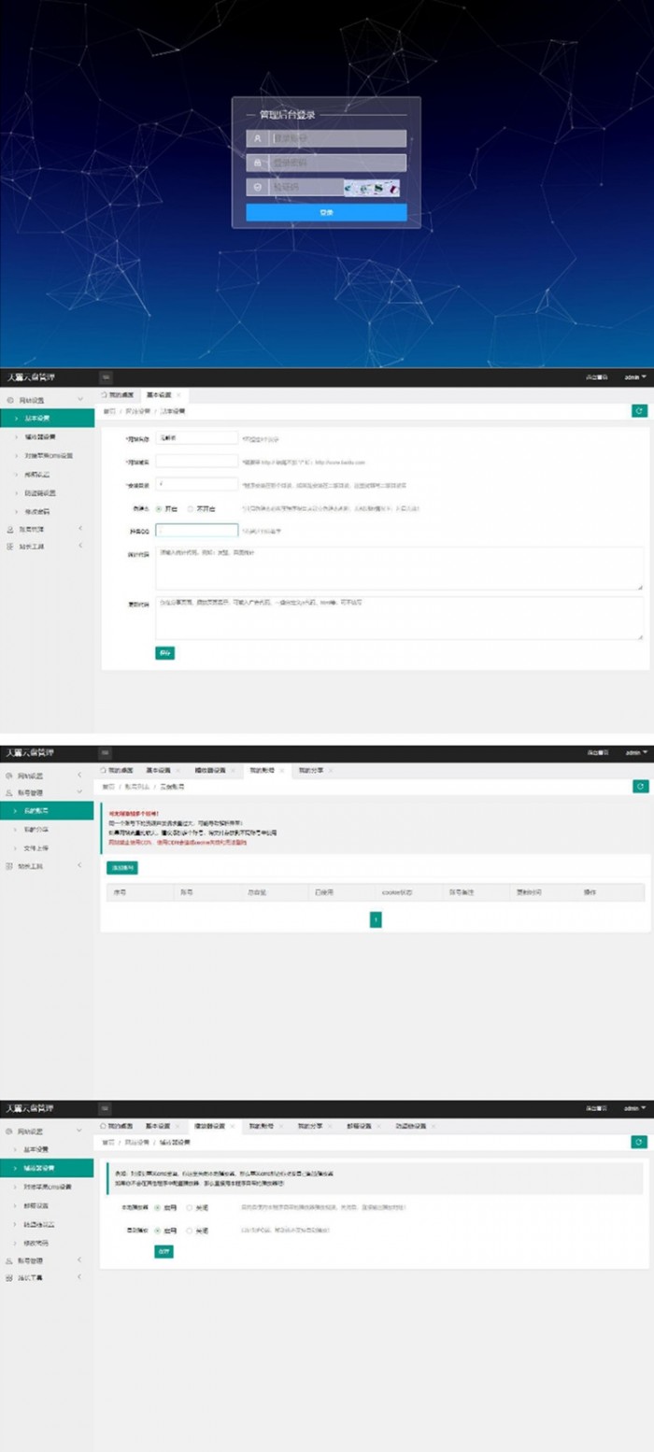Click hamburger menu icon on 播放器设置 page
Image resolution: width=654 pixels, height=1452 pixels.
coord(106,1108)
